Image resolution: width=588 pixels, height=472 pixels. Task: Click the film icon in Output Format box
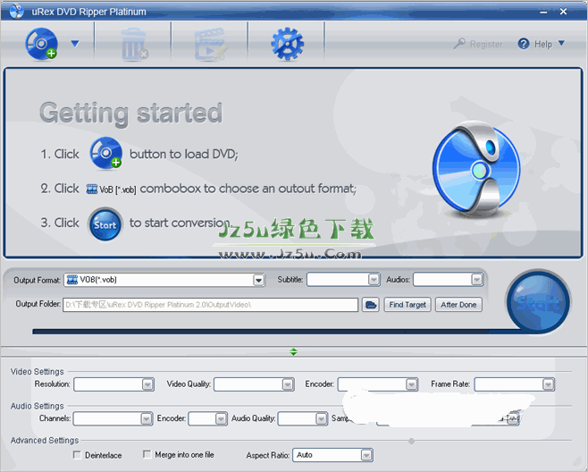(72, 280)
